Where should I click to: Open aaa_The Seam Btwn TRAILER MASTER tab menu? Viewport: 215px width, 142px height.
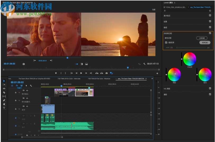click(x=146, y=79)
